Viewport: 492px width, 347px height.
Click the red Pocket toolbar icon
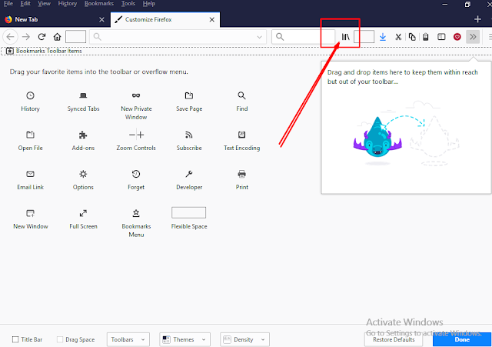click(x=457, y=37)
